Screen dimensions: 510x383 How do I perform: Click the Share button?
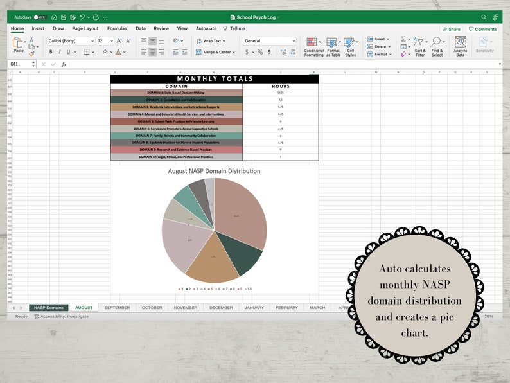coord(452,29)
